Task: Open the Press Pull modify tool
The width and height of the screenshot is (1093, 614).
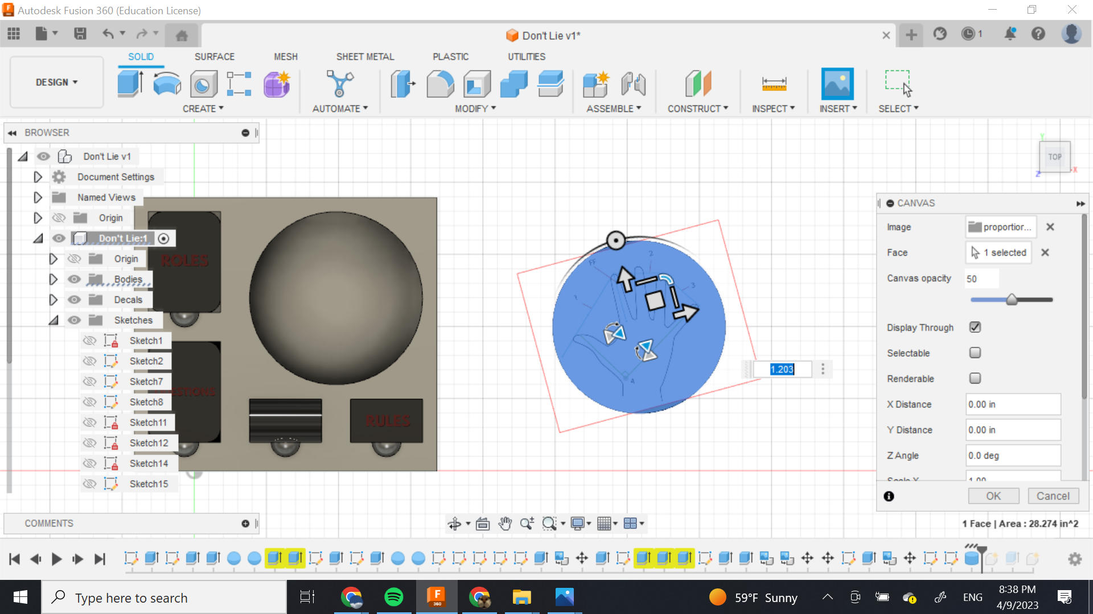Action: (x=403, y=84)
